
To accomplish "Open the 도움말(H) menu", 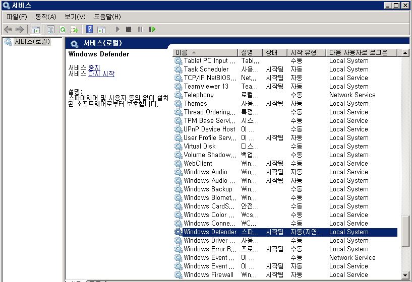I will [107, 17].
